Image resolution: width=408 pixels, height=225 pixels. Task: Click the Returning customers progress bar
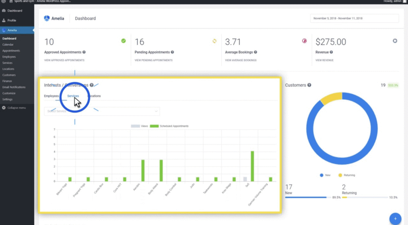[x=365, y=197]
